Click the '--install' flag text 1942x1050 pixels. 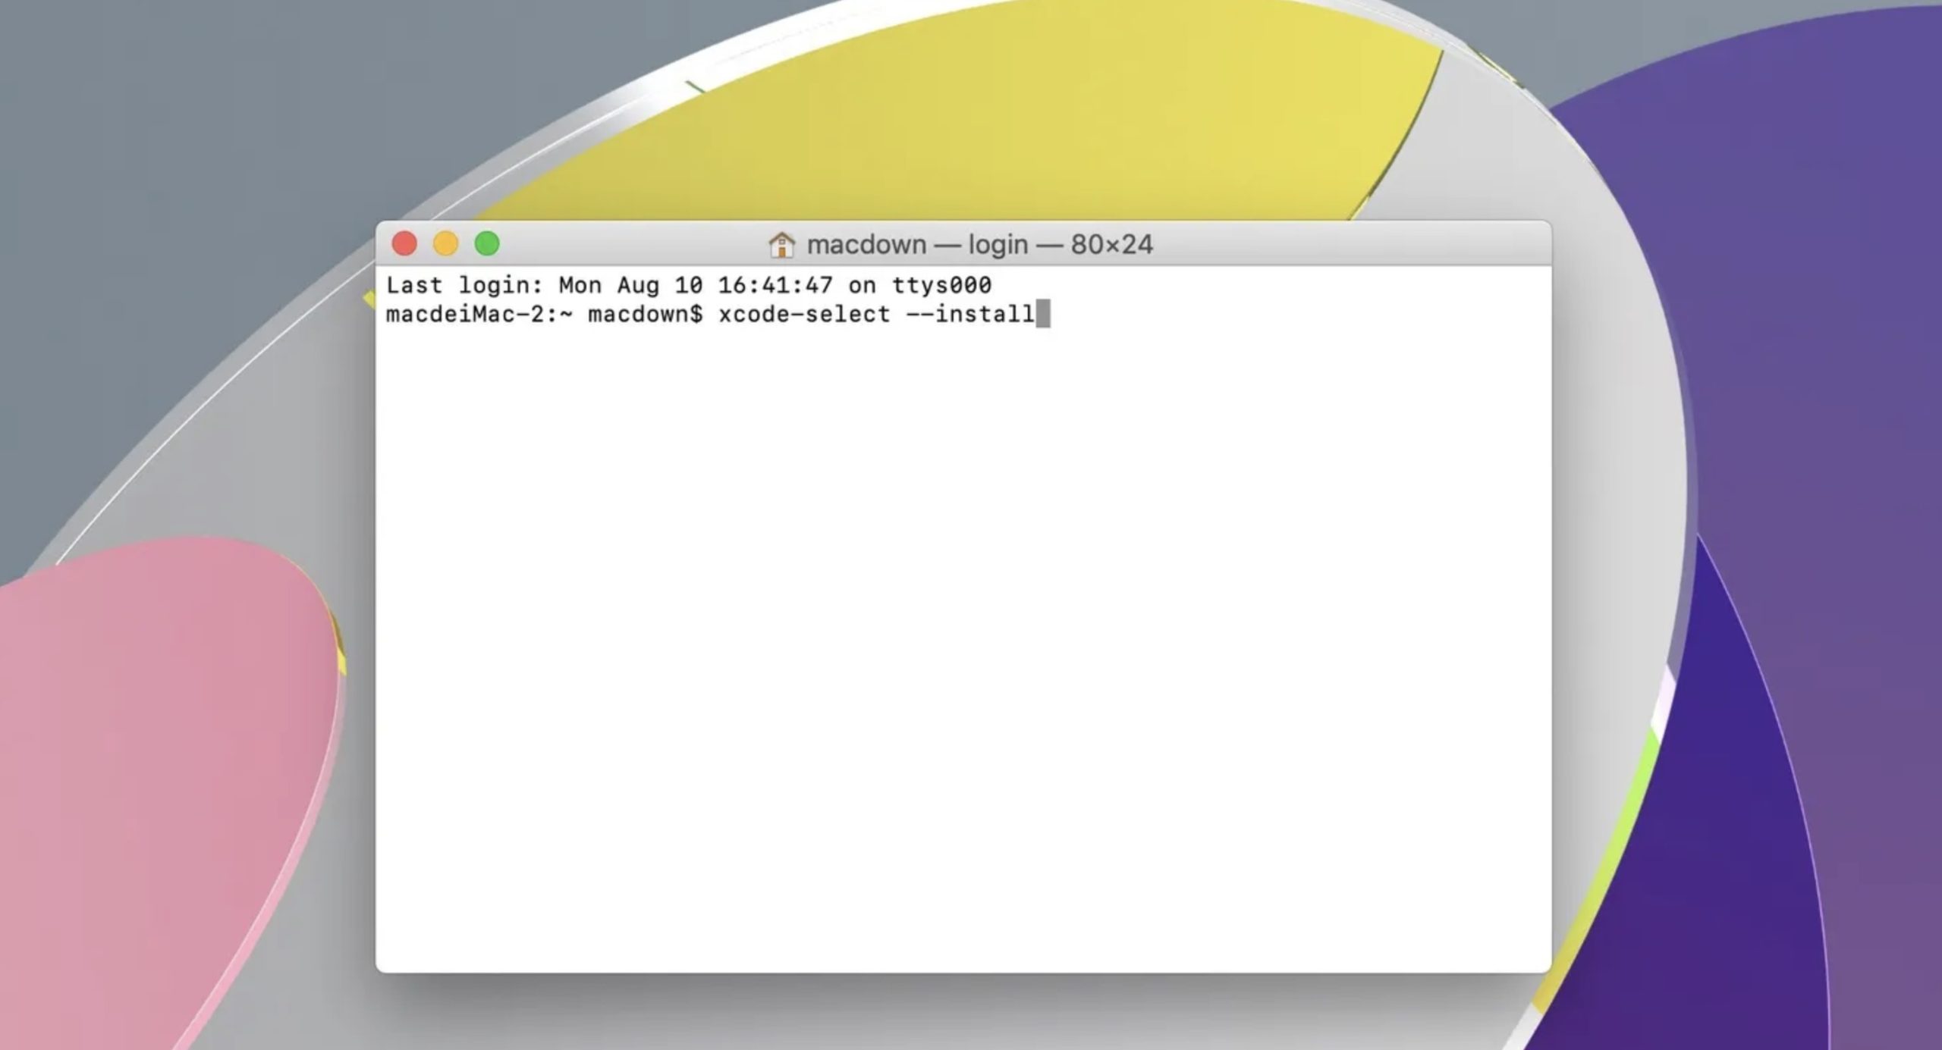click(970, 313)
